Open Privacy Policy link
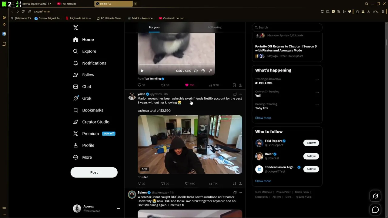Viewport: 388px width, 218px height. pyautogui.click(x=283, y=192)
